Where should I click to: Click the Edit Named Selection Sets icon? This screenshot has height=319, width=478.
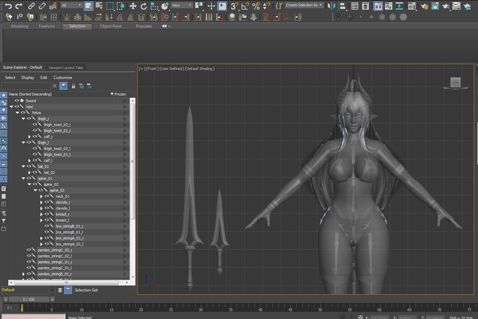(x=279, y=6)
